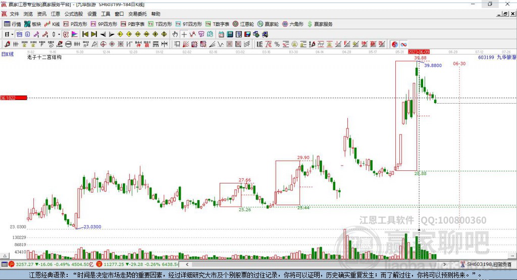Image resolution: width=517 pixels, height=280 pixels.
Task: Click Shenzhen index 11277.25 in status bar
Action: click(115, 264)
